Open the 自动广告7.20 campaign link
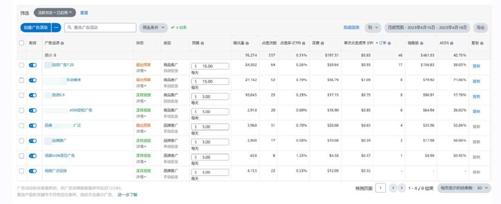 (x=63, y=64)
